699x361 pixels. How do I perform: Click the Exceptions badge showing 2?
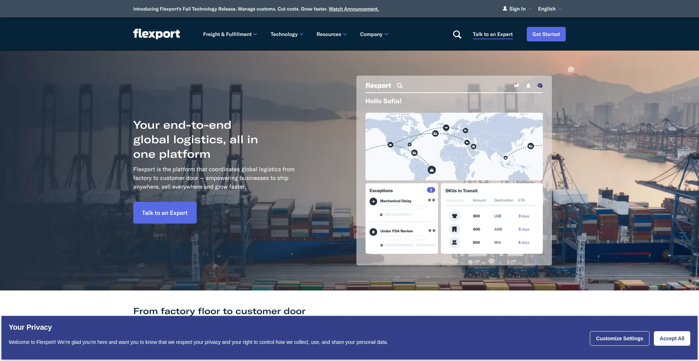(x=431, y=190)
